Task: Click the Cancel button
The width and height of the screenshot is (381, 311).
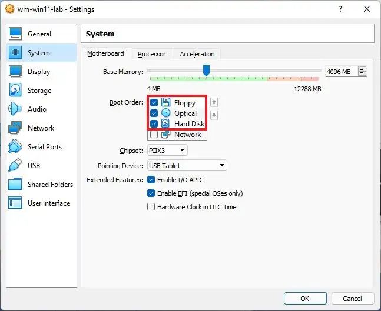Action: point(352,298)
